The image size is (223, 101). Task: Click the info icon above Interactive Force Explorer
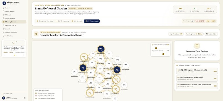(x=197, y=46)
